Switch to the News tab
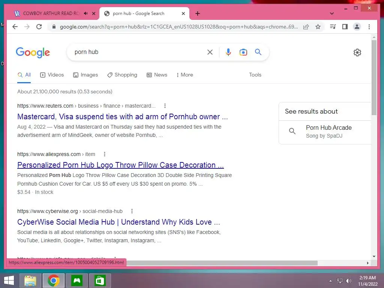Screen dimensions: 384x288 (157, 75)
